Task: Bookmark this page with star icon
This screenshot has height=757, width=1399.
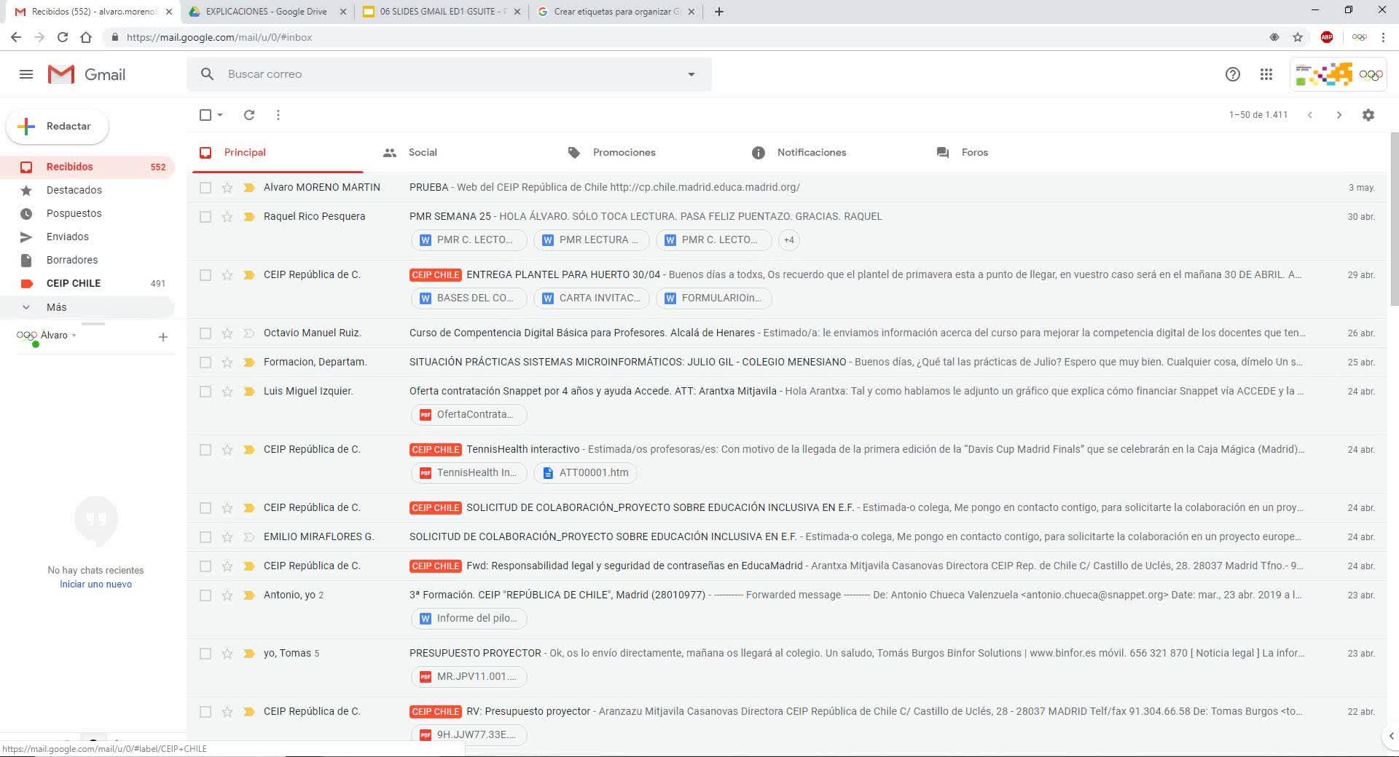Action: click(1298, 37)
